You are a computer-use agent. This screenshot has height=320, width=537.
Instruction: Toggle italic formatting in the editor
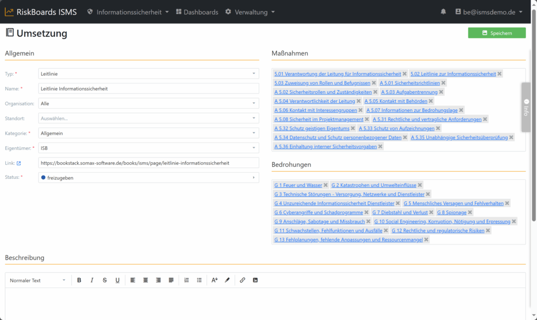pyautogui.click(x=92, y=280)
